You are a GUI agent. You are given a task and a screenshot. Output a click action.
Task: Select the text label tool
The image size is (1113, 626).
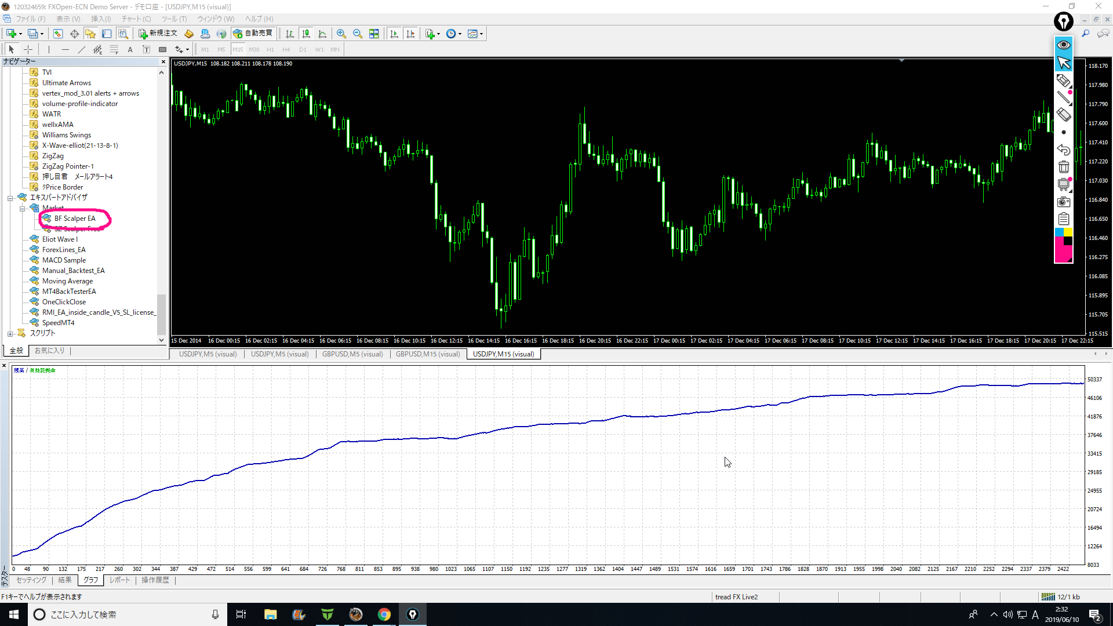[x=147, y=49]
